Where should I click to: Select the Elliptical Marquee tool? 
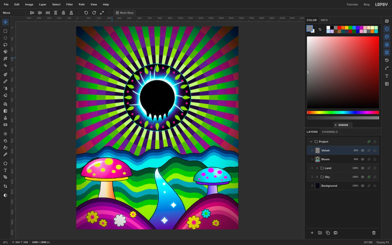5,38
